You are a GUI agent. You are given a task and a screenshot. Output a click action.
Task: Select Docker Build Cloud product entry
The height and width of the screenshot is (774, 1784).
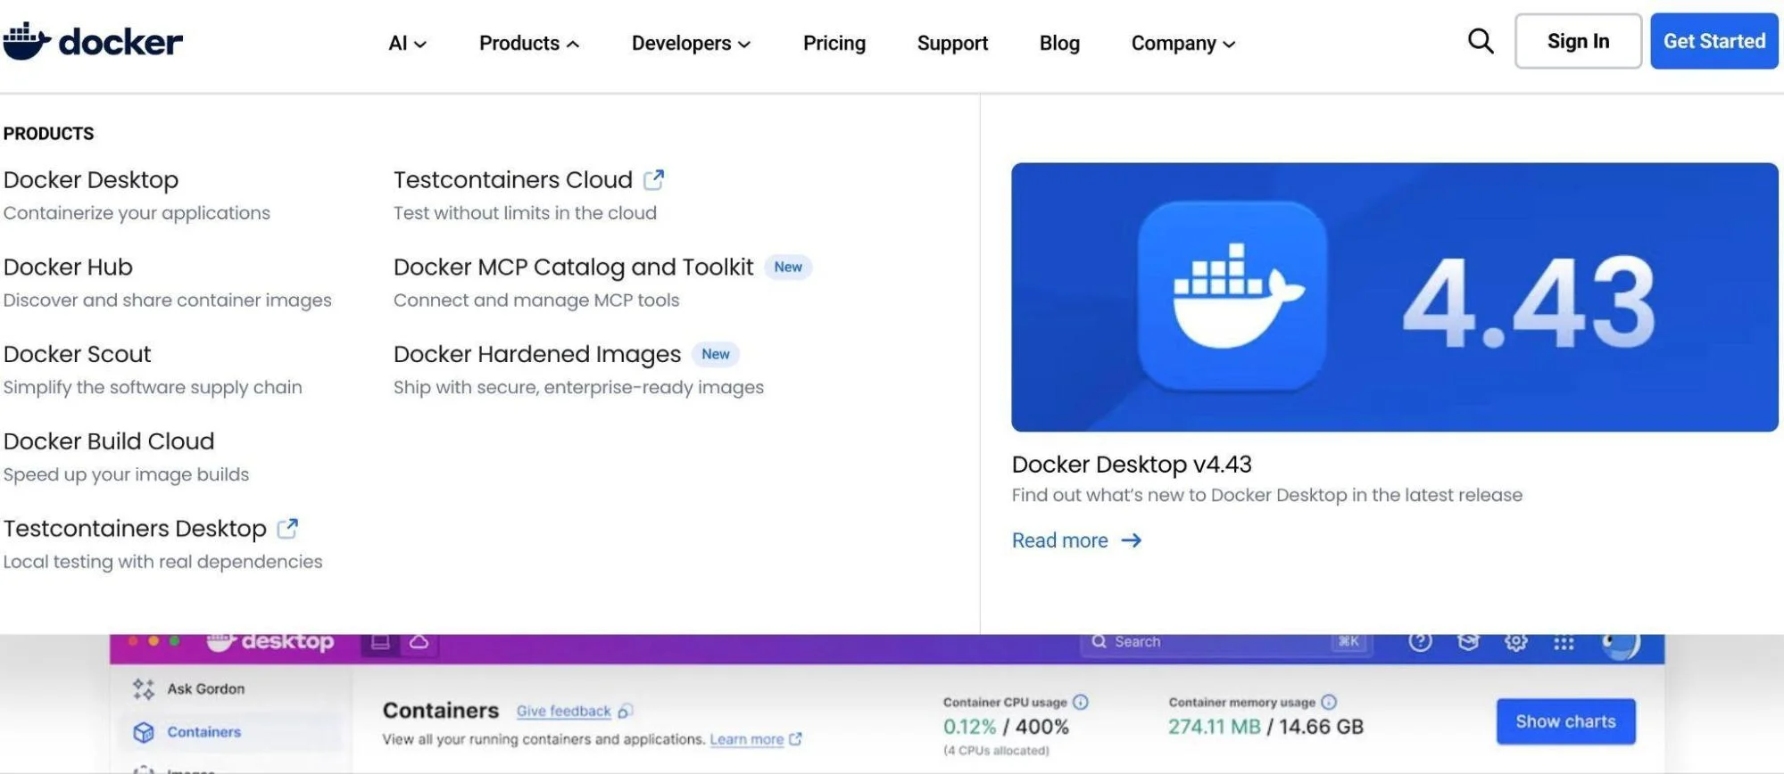tap(109, 441)
